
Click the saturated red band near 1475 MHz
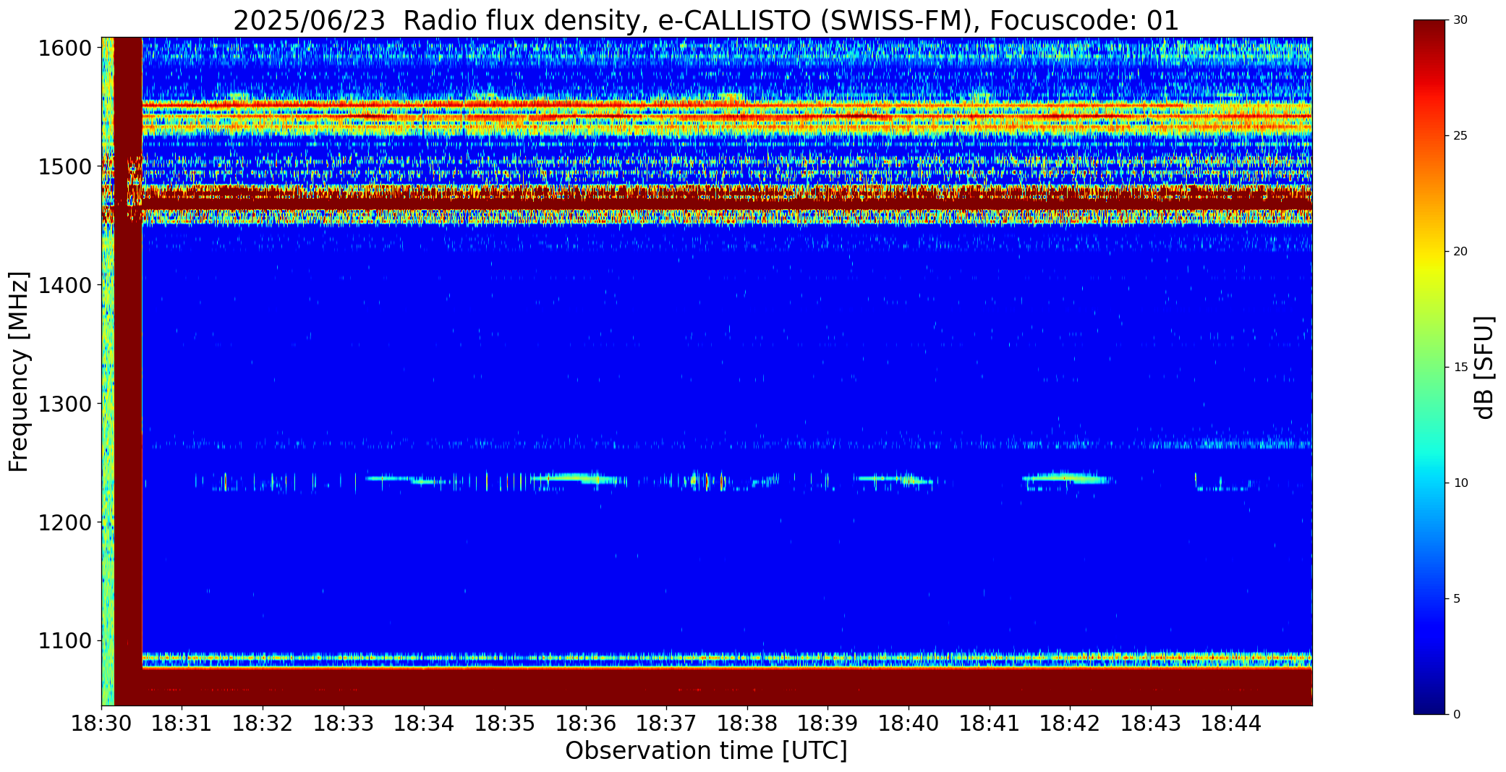pos(727,198)
